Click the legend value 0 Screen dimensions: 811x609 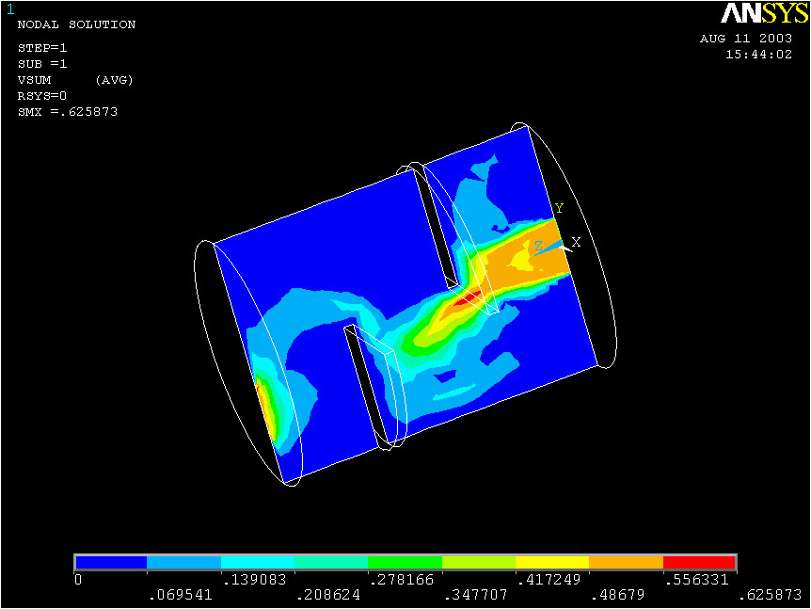pyautogui.click(x=78, y=580)
